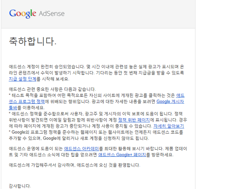Click the 자세히 알아보기 link
The height and width of the screenshot is (189, 249).
(x=168, y=126)
